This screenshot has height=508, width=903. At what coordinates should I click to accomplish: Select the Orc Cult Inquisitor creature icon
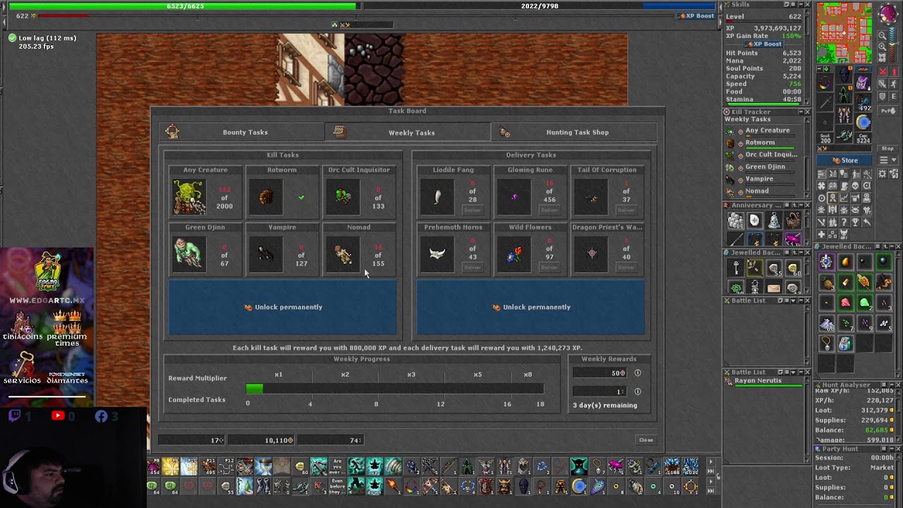pyautogui.click(x=343, y=197)
